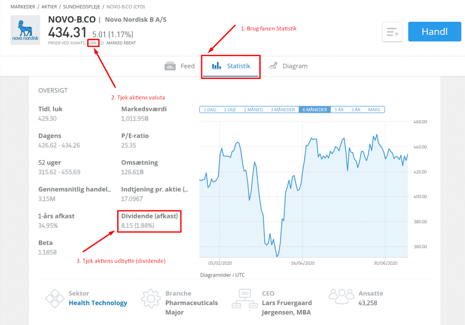Image resolution: width=465 pixels, height=325 pixels.
Task: Open the Health Technology sector link
Action: [98, 303]
